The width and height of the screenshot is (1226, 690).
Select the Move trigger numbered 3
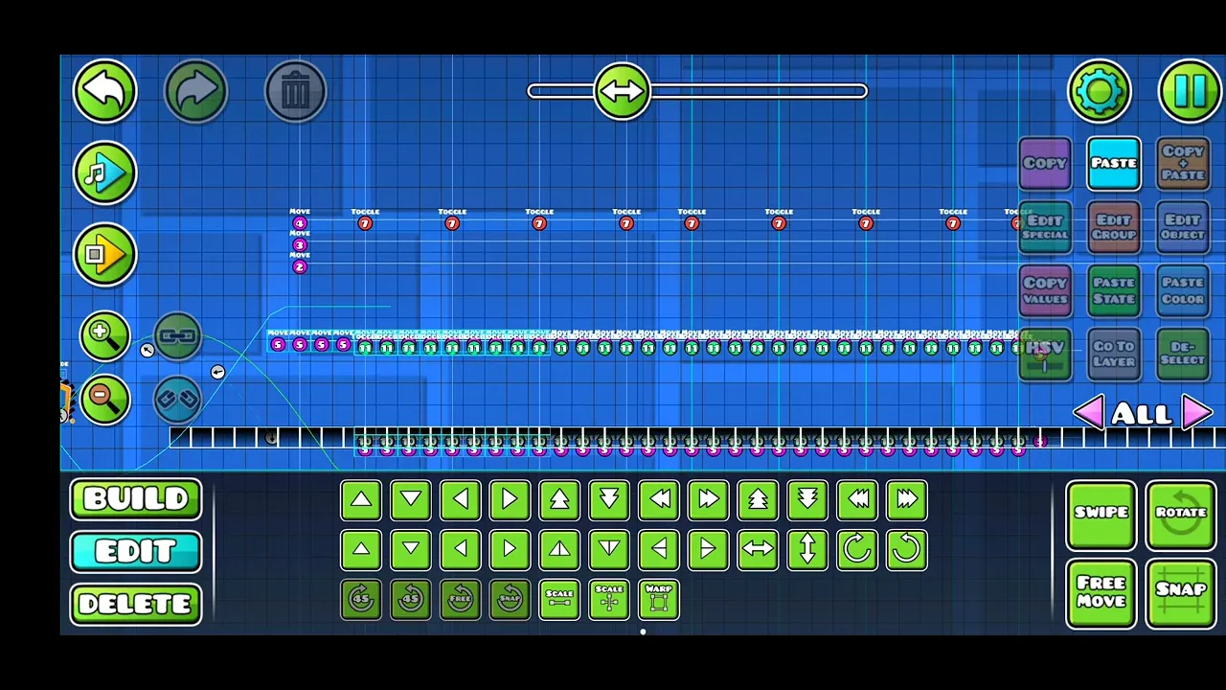pyautogui.click(x=300, y=245)
